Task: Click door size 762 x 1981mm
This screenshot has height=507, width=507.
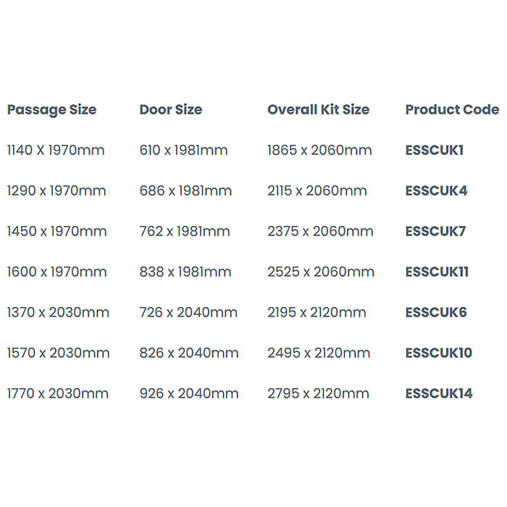Action: point(185,232)
